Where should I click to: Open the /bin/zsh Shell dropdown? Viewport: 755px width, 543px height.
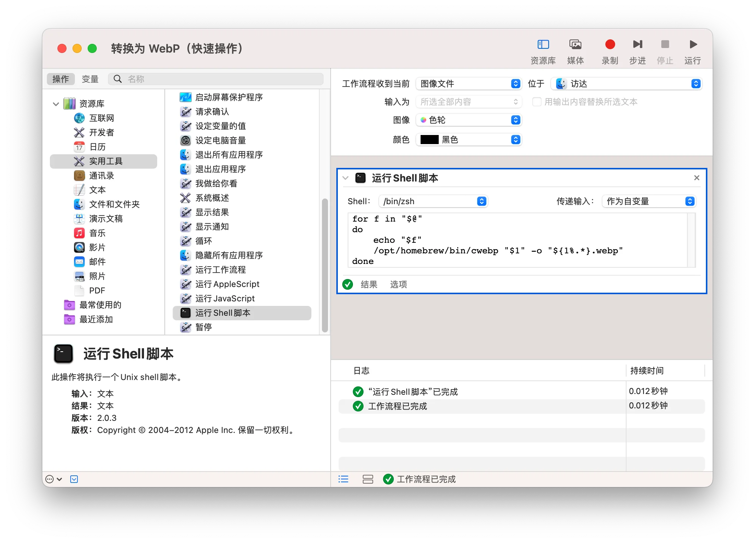[x=433, y=201]
